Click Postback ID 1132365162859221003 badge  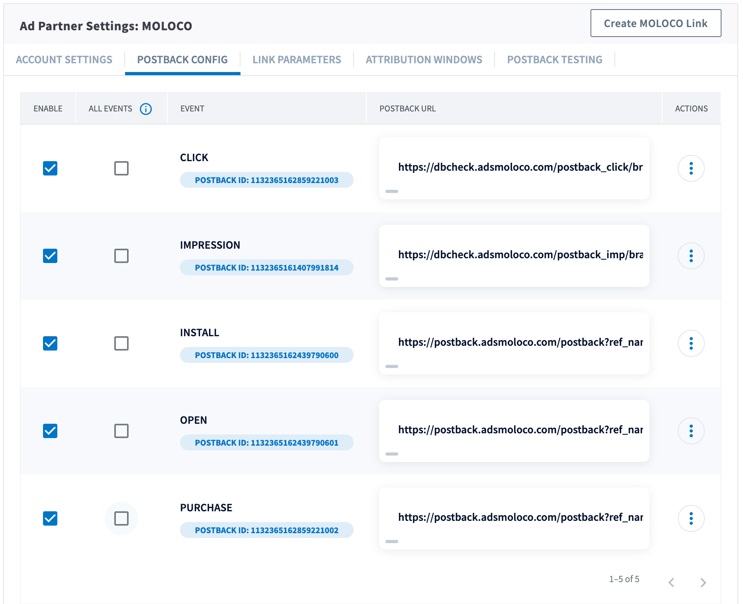click(x=266, y=180)
